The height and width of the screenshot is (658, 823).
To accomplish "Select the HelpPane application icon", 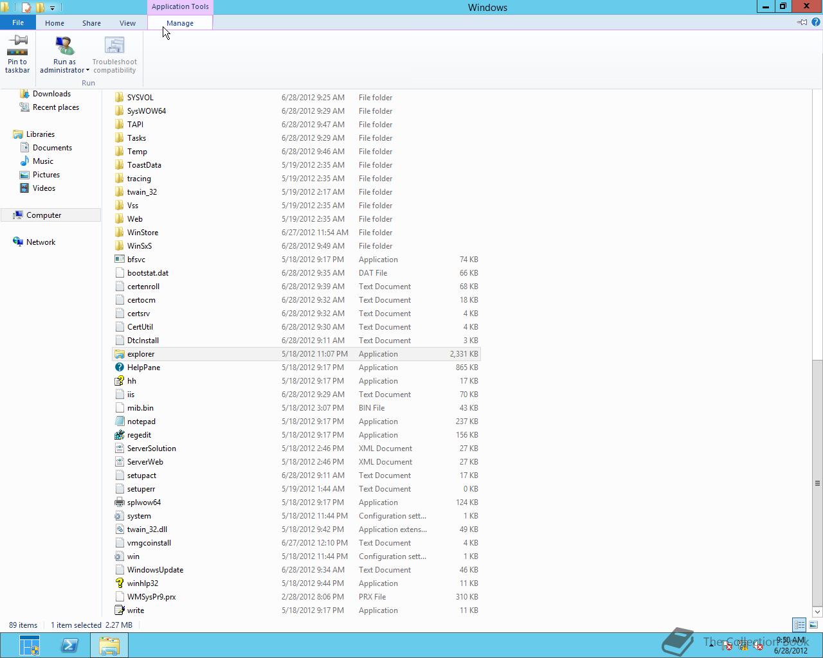I will pos(119,368).
